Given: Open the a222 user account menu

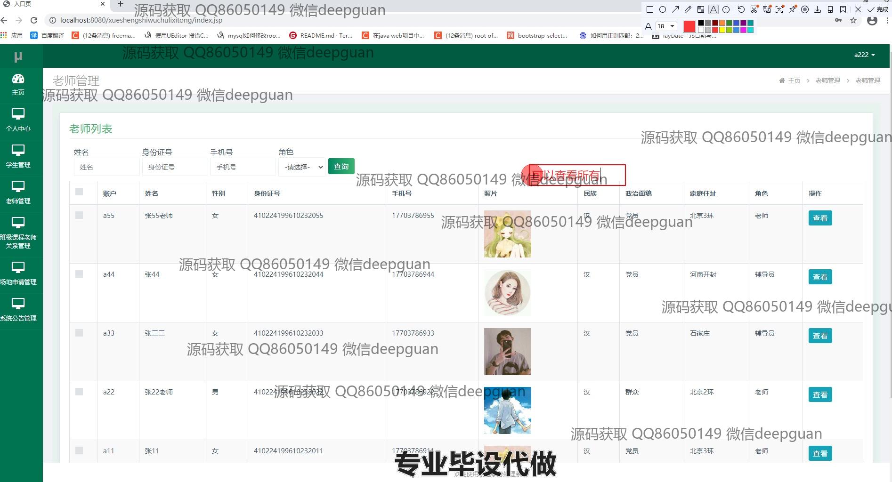Looking at the screenshot, I should coord(864,55).
